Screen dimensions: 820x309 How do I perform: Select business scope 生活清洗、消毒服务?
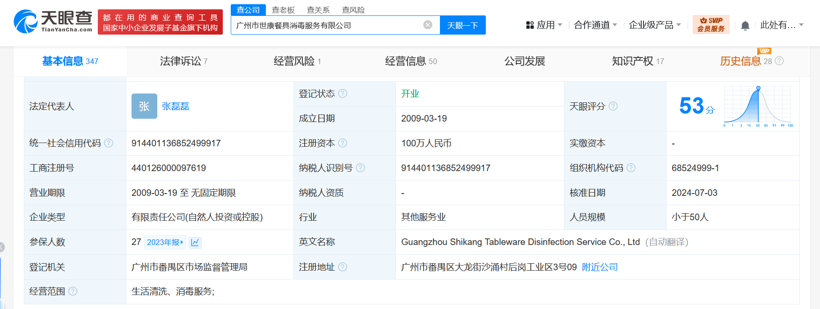[x=173, y=292]
